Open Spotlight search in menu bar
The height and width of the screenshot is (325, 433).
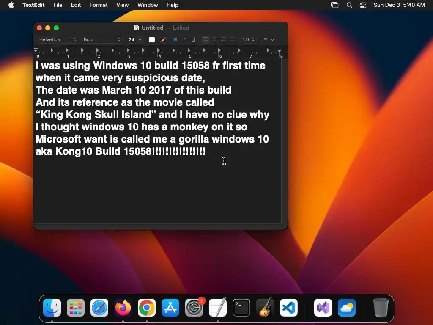click(349, 5)
